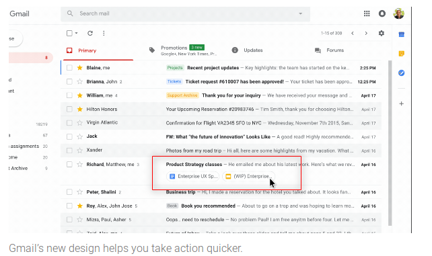Unstar the Roy, Alex, John Jose email

(x=79, y=206)
